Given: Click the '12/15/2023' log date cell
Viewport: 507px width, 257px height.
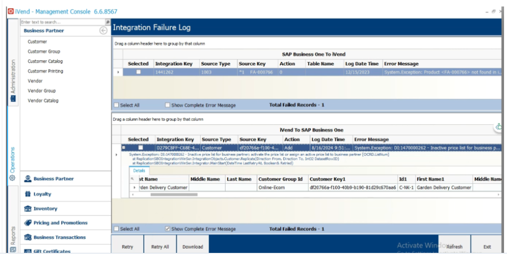Looking at the screenshot, I should (x=363, y=72).
